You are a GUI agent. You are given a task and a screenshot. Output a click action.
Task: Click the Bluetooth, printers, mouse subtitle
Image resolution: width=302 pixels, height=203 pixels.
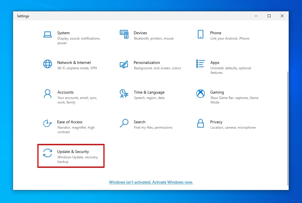point(154,38)
